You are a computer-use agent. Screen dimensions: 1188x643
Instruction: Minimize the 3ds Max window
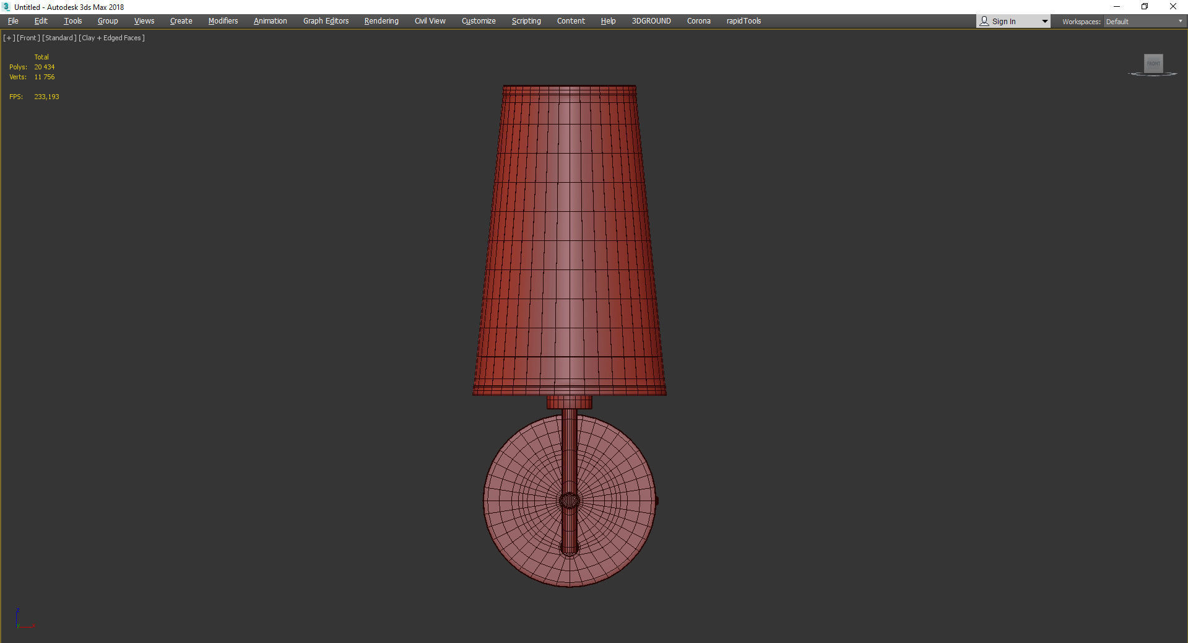(x=1117, y=7)
